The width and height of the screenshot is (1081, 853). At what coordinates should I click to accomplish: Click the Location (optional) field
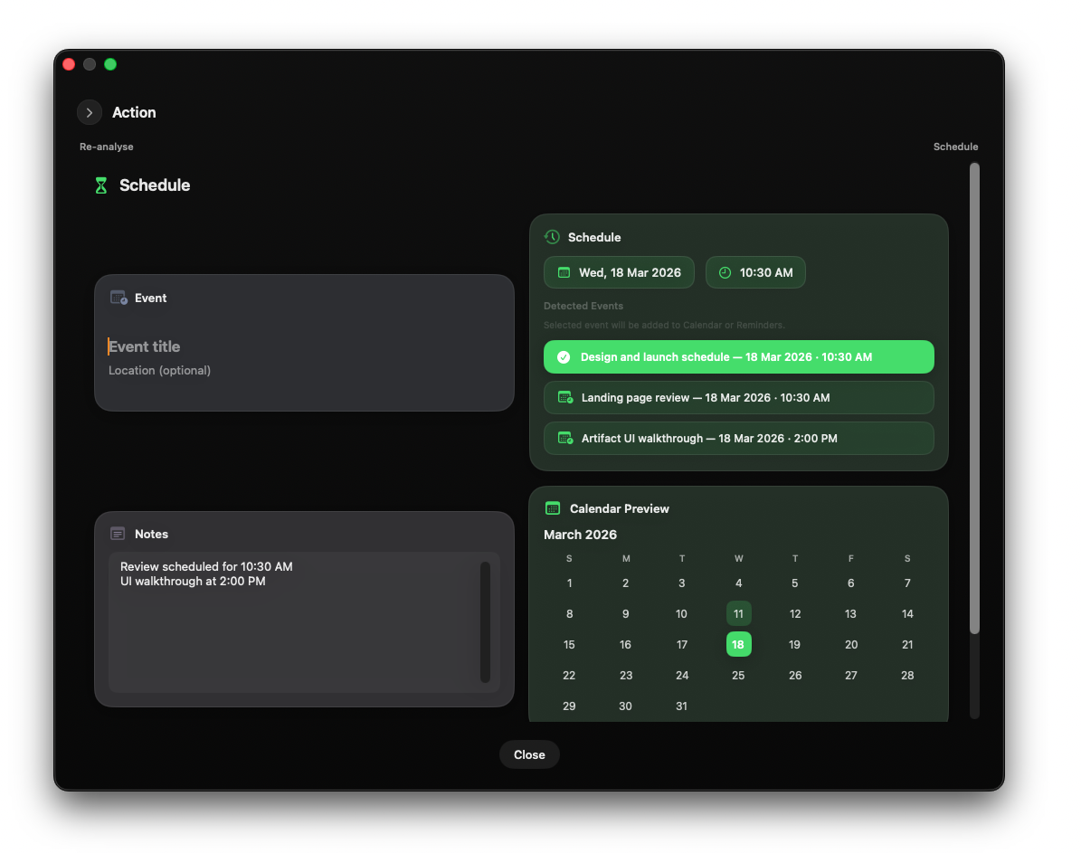(160, 371)
